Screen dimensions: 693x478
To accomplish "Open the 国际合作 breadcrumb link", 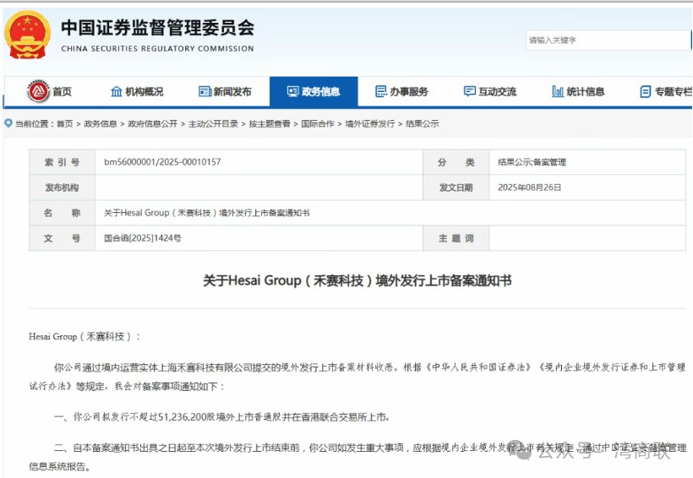I will (x=318, y=124).
